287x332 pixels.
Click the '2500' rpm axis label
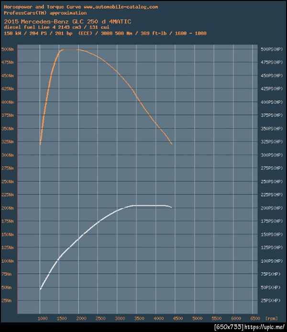coord(100,318)
